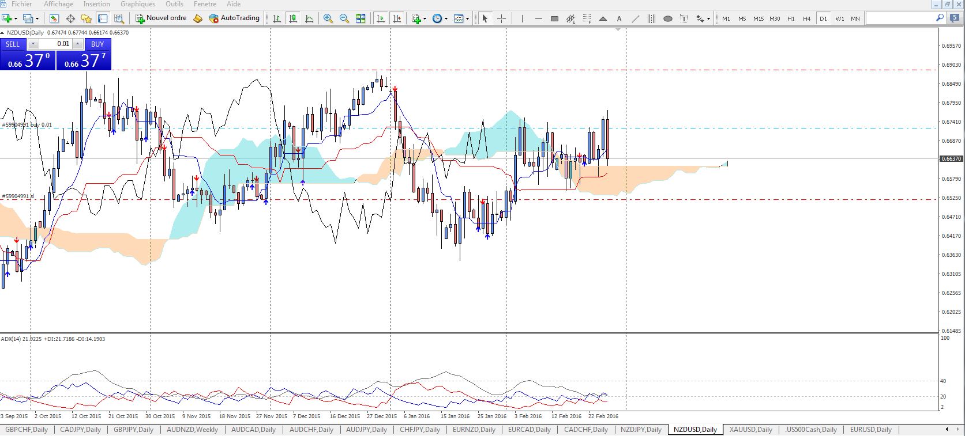Open the Tile Windows layout icon
Viewport: 965px width, 436px height.
coord(361,18)
